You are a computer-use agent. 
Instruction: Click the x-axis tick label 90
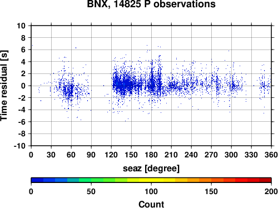pyautogui.click(x=91, y=155)
